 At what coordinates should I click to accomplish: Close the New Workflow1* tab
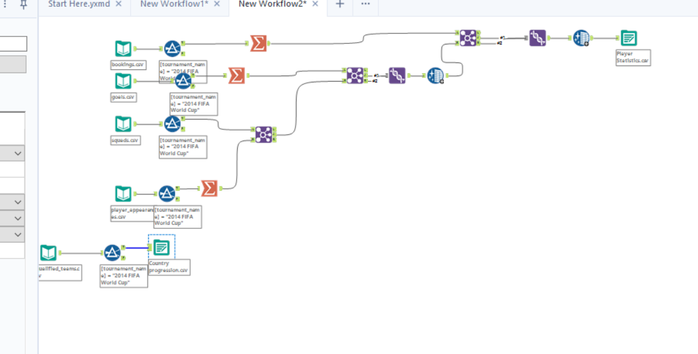click(217, 4)
